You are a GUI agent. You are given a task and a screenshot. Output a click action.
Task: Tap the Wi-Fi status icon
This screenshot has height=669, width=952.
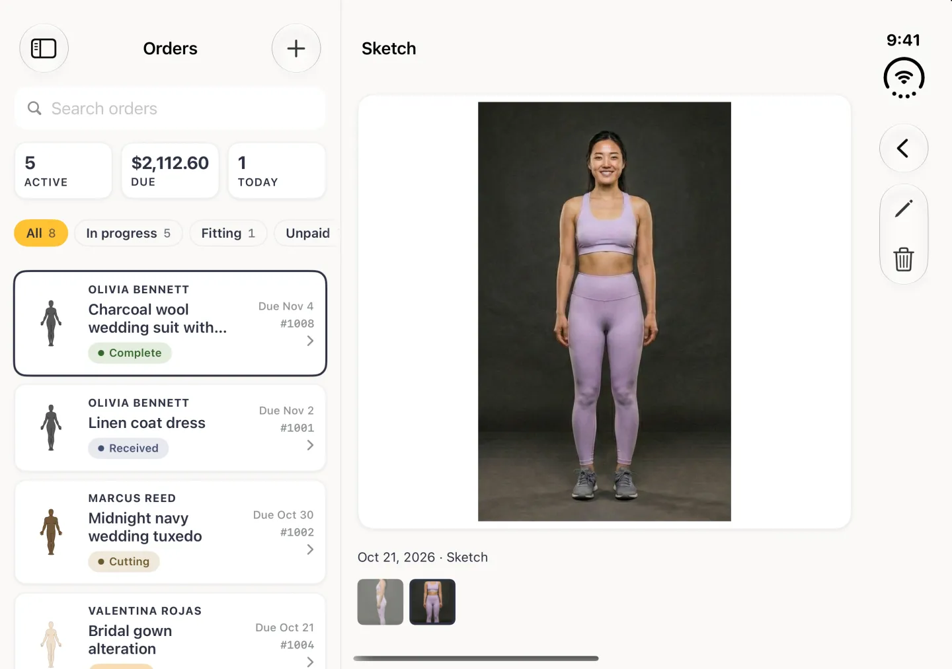click(x=904, y=78)
